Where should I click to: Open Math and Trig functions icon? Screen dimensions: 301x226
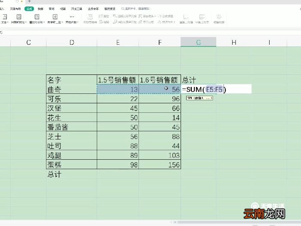pos(55,17)
